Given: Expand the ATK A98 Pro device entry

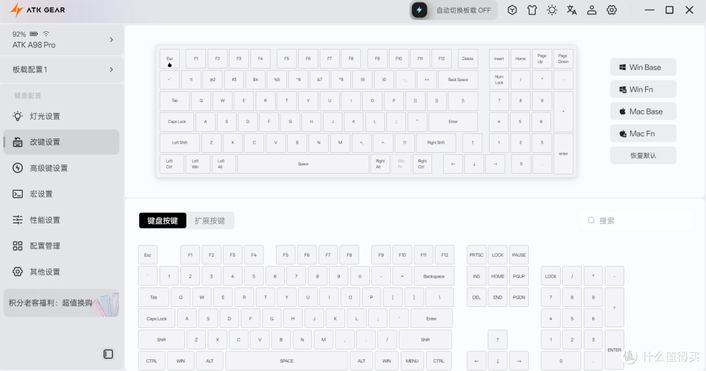Looking at the screenshot, I should 61,40.
